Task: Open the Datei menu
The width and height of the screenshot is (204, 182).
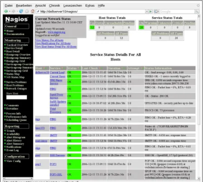Action: click(9, 5)
